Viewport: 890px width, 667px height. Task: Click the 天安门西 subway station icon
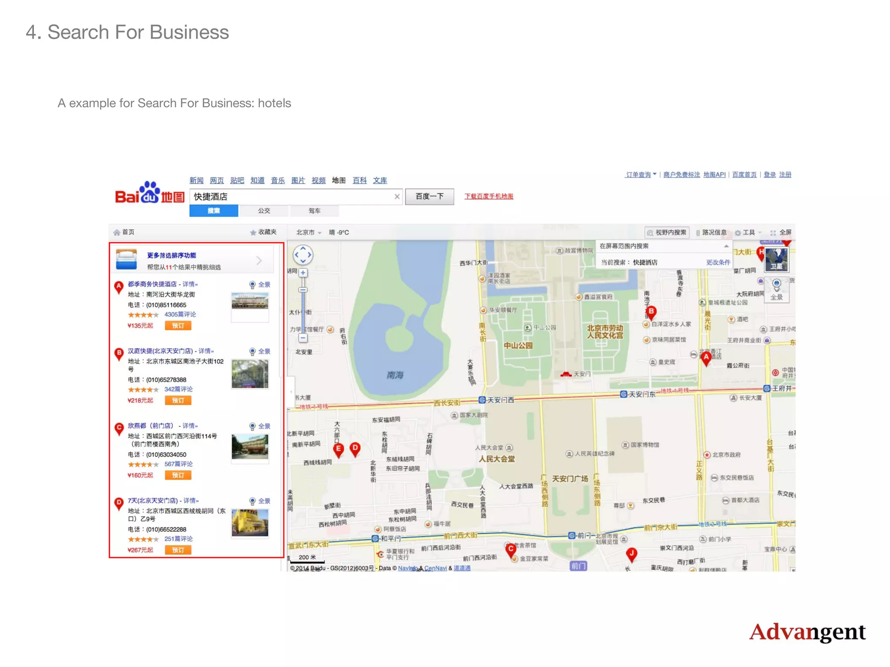pyautogui.click(x=482, y=400)
